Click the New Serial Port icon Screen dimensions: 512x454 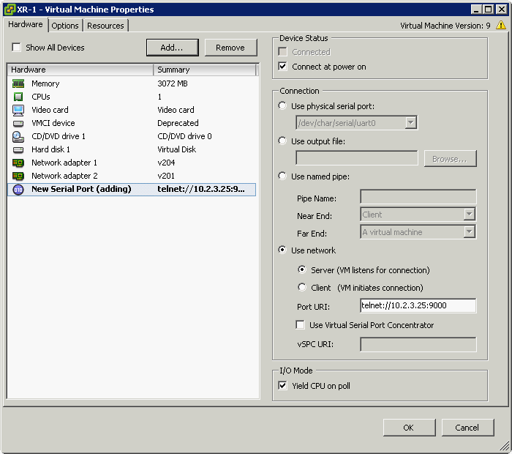[18, 189]
